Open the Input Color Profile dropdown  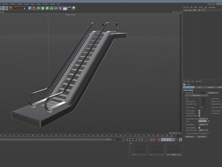pyautogui.click(x=203, y=130)
